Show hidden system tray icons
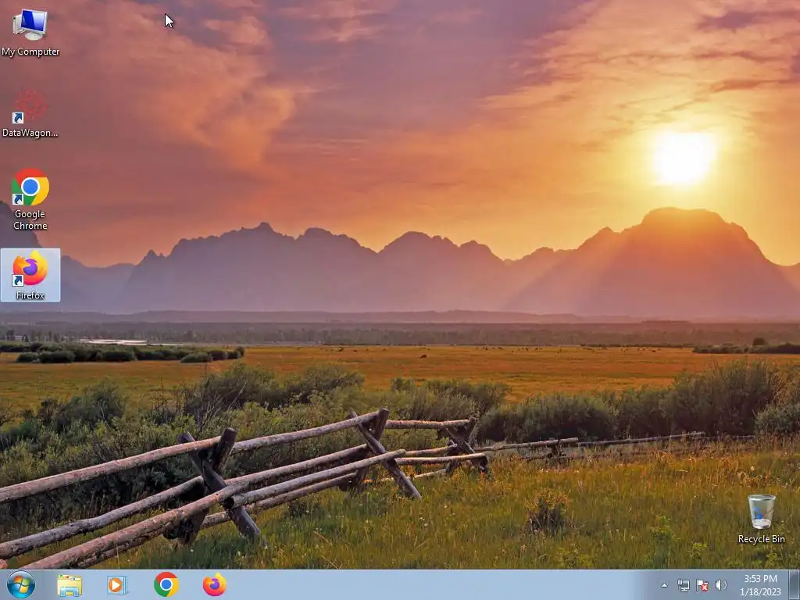800x600 pixels. (x=664, y=585)
